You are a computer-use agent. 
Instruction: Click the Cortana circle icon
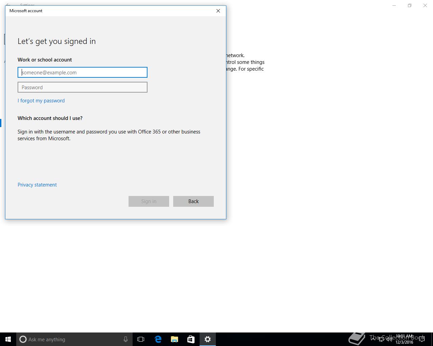tap(23, 339)
